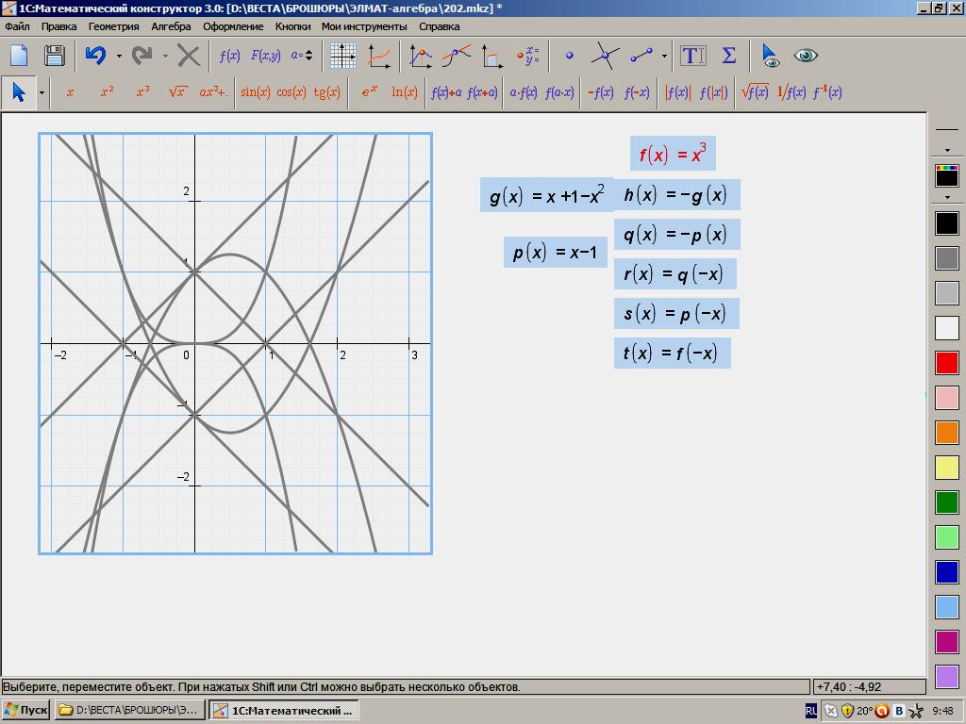Apply the −f(x) reflection transformation

coord(601,92)
